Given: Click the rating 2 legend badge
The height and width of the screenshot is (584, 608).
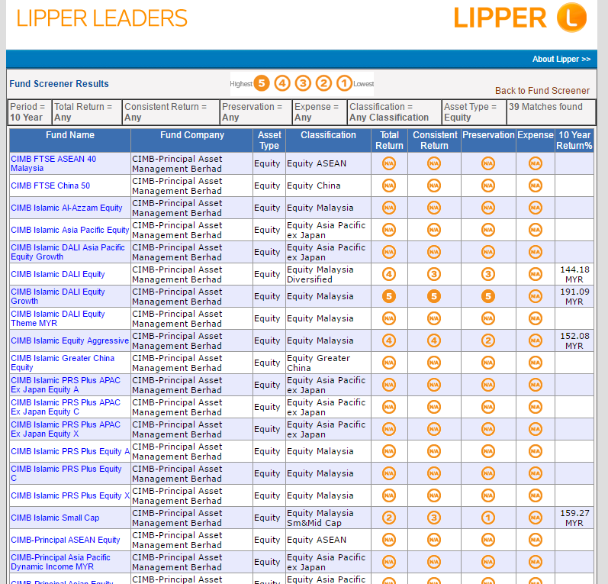Looking at the screenshot, I should (323, 83).
